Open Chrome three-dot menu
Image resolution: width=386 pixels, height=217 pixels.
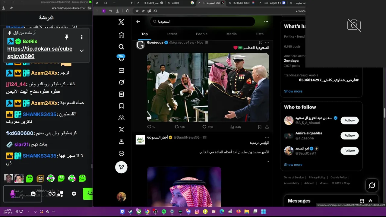point(97,11)
